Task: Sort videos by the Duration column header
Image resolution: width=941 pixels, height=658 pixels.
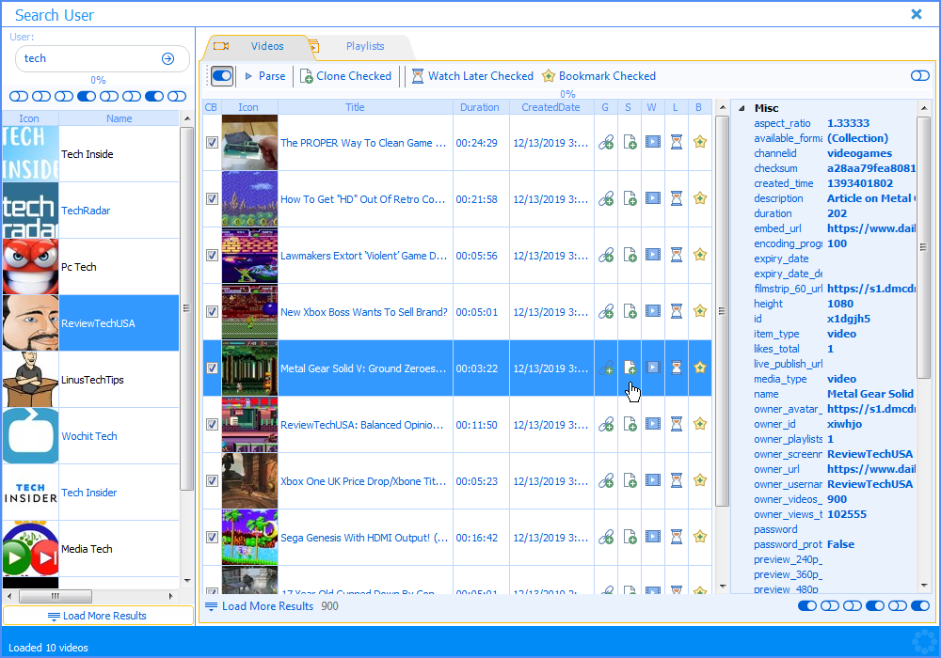Action: pos(480,107)
